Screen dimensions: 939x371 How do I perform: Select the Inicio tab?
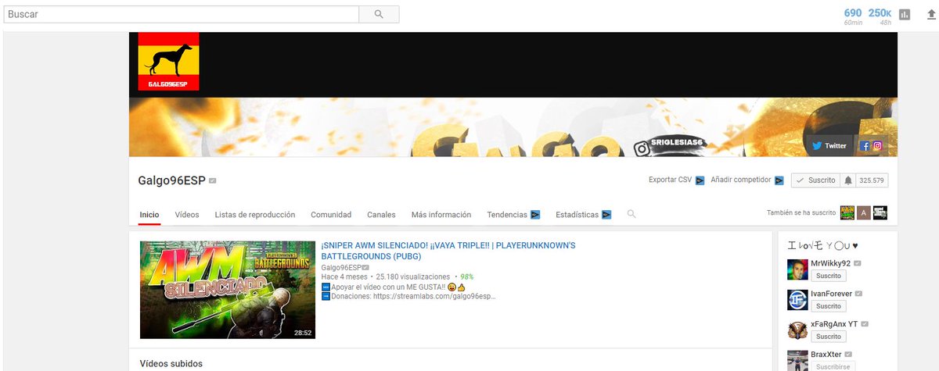149,215
